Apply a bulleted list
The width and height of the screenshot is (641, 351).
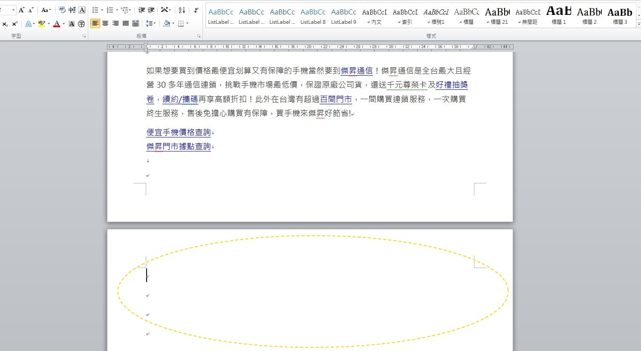[95, 10]
